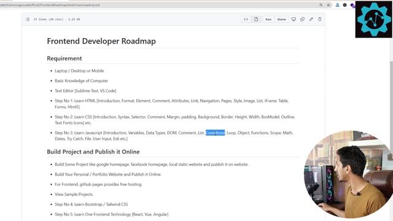The image size is (393, 221).
Task: Click 'Basic Knowledge of Computer' bullet
Action: pos(82,81)
